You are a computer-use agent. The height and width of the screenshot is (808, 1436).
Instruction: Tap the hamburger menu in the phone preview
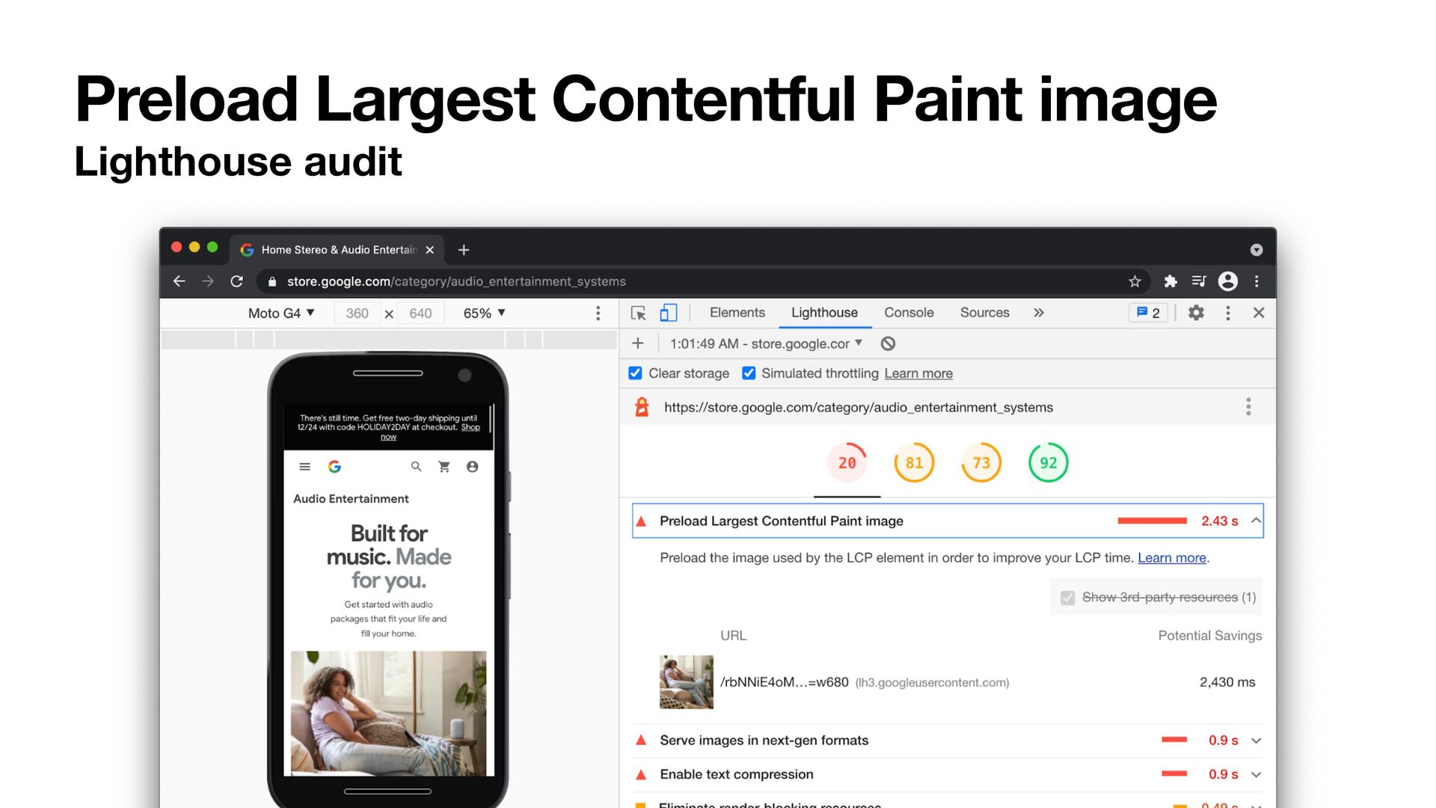click(304, 467)
